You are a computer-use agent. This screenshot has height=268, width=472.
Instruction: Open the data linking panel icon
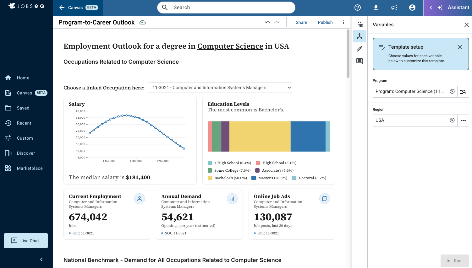tap(359, 24)
